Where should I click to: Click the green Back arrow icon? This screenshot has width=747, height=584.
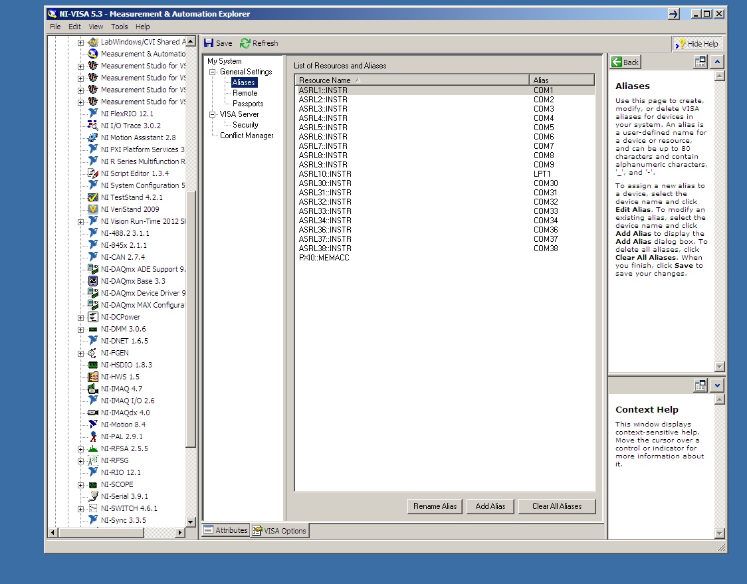coord(617,62)
